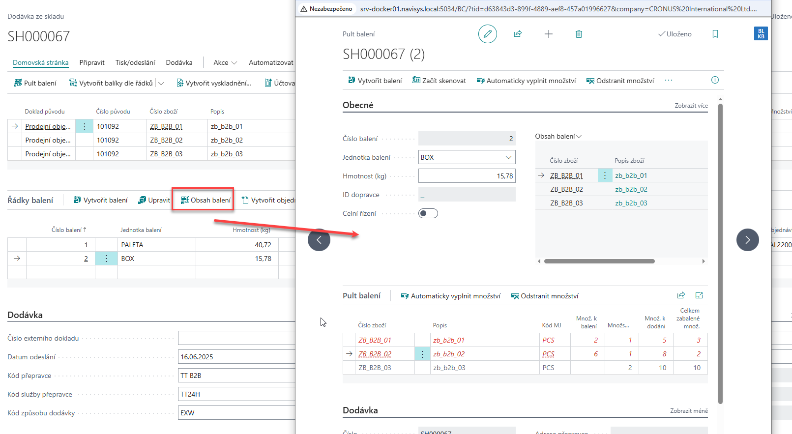
Task: Click the plus icon to add new
Action: pyautogui.click(x=548, y=34)
